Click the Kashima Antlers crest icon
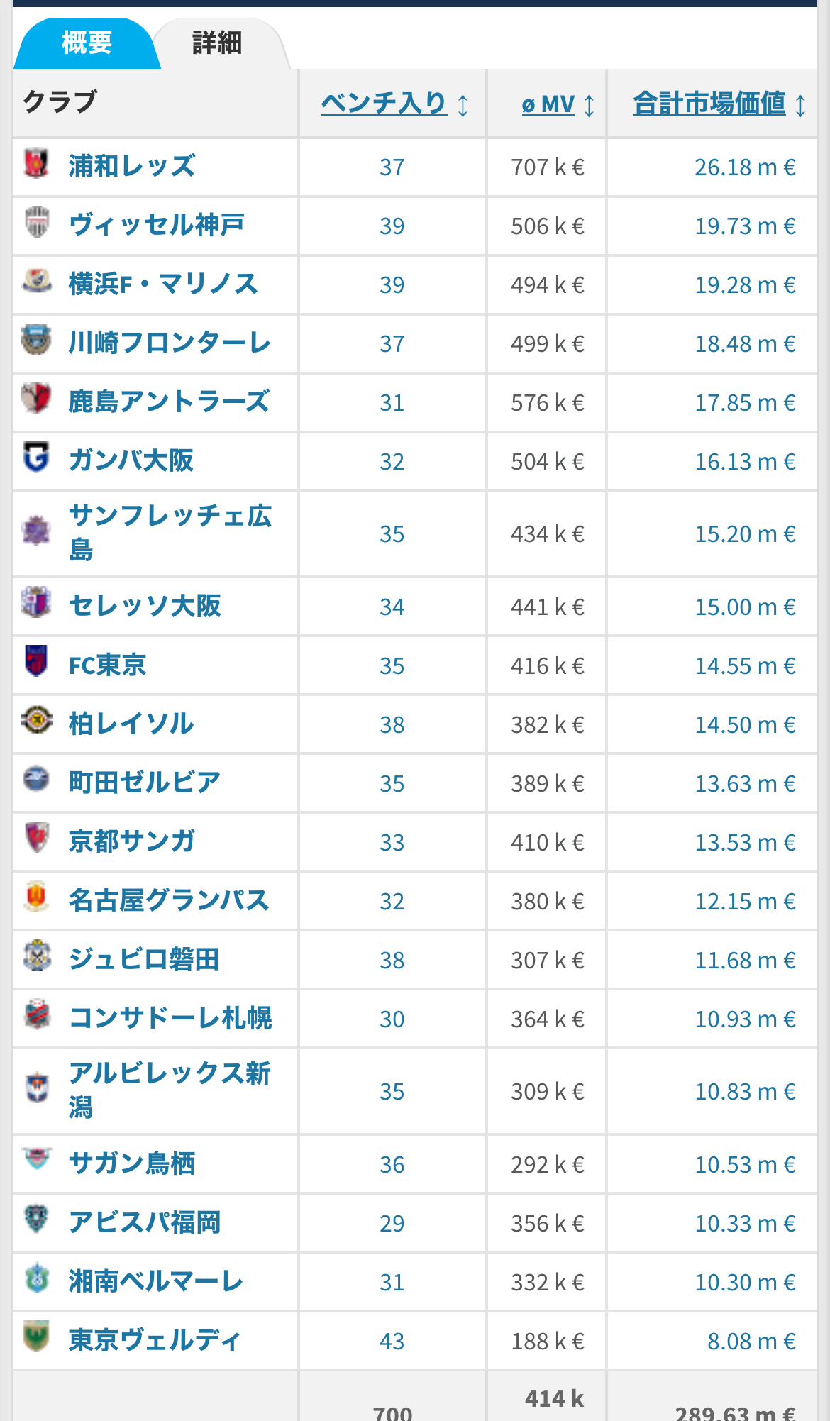830x1421 pixels. click(36, 399)
